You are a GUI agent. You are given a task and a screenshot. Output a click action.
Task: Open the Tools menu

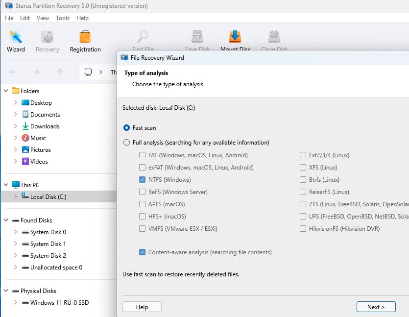(x=63, y=18)
